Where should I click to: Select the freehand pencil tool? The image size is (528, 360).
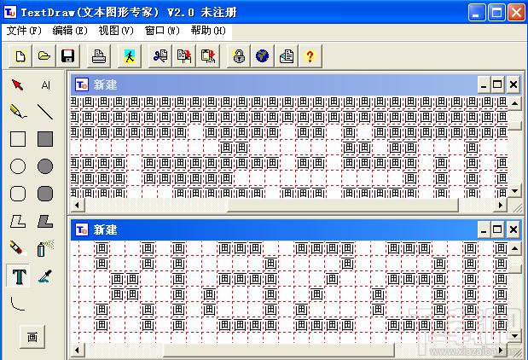18,112
